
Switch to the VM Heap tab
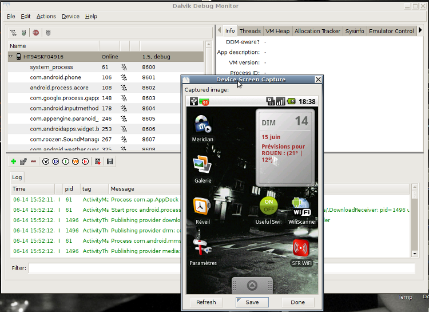point(278,31)
